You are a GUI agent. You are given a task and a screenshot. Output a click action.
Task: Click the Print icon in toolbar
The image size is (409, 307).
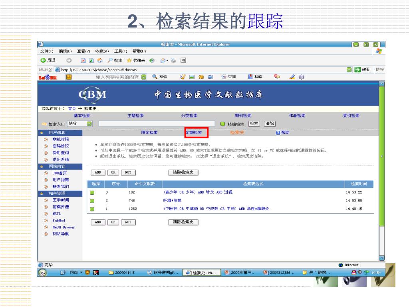point(173,60)
